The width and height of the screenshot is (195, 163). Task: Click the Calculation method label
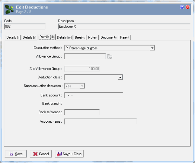pos(48,48)
